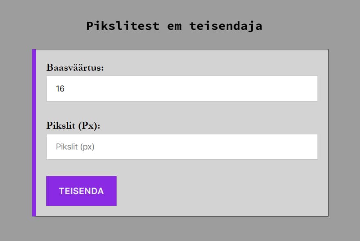Select the 'Baasväärtus:' label
Viewport: 360px width, 241px height.
point(75,67)
